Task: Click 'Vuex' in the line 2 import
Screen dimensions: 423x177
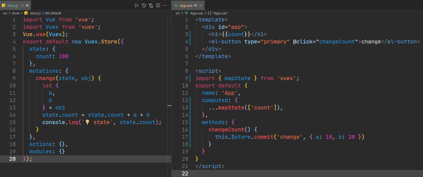Action: (52, 27)
